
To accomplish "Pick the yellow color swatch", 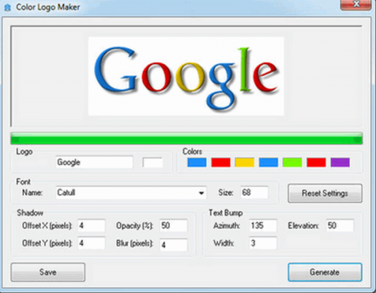I will [244, 162].
